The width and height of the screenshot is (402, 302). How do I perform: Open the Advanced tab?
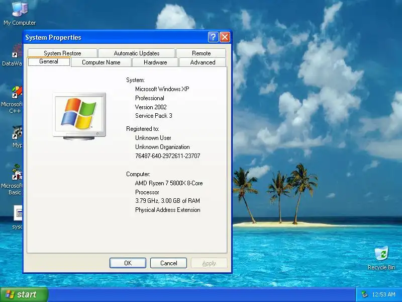click(x=203, y=62)
